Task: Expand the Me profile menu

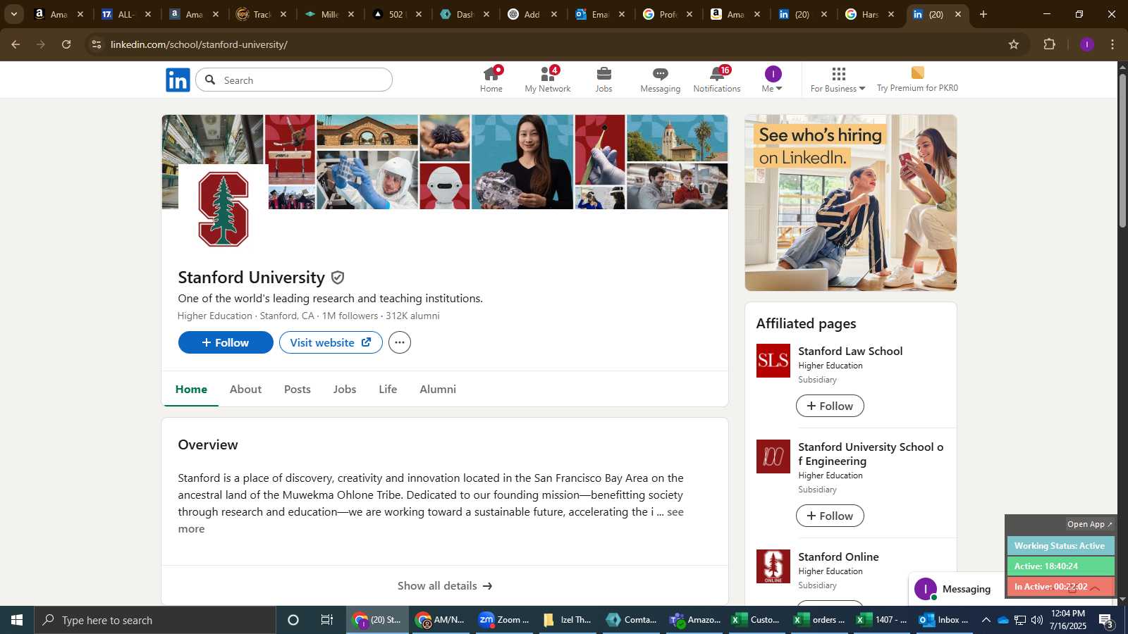Action: click(773, 80)
